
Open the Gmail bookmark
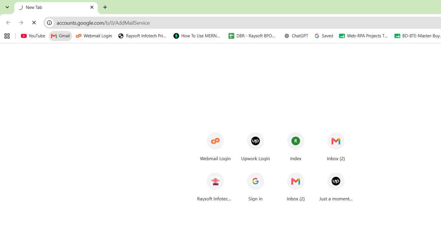coord(60,36)
